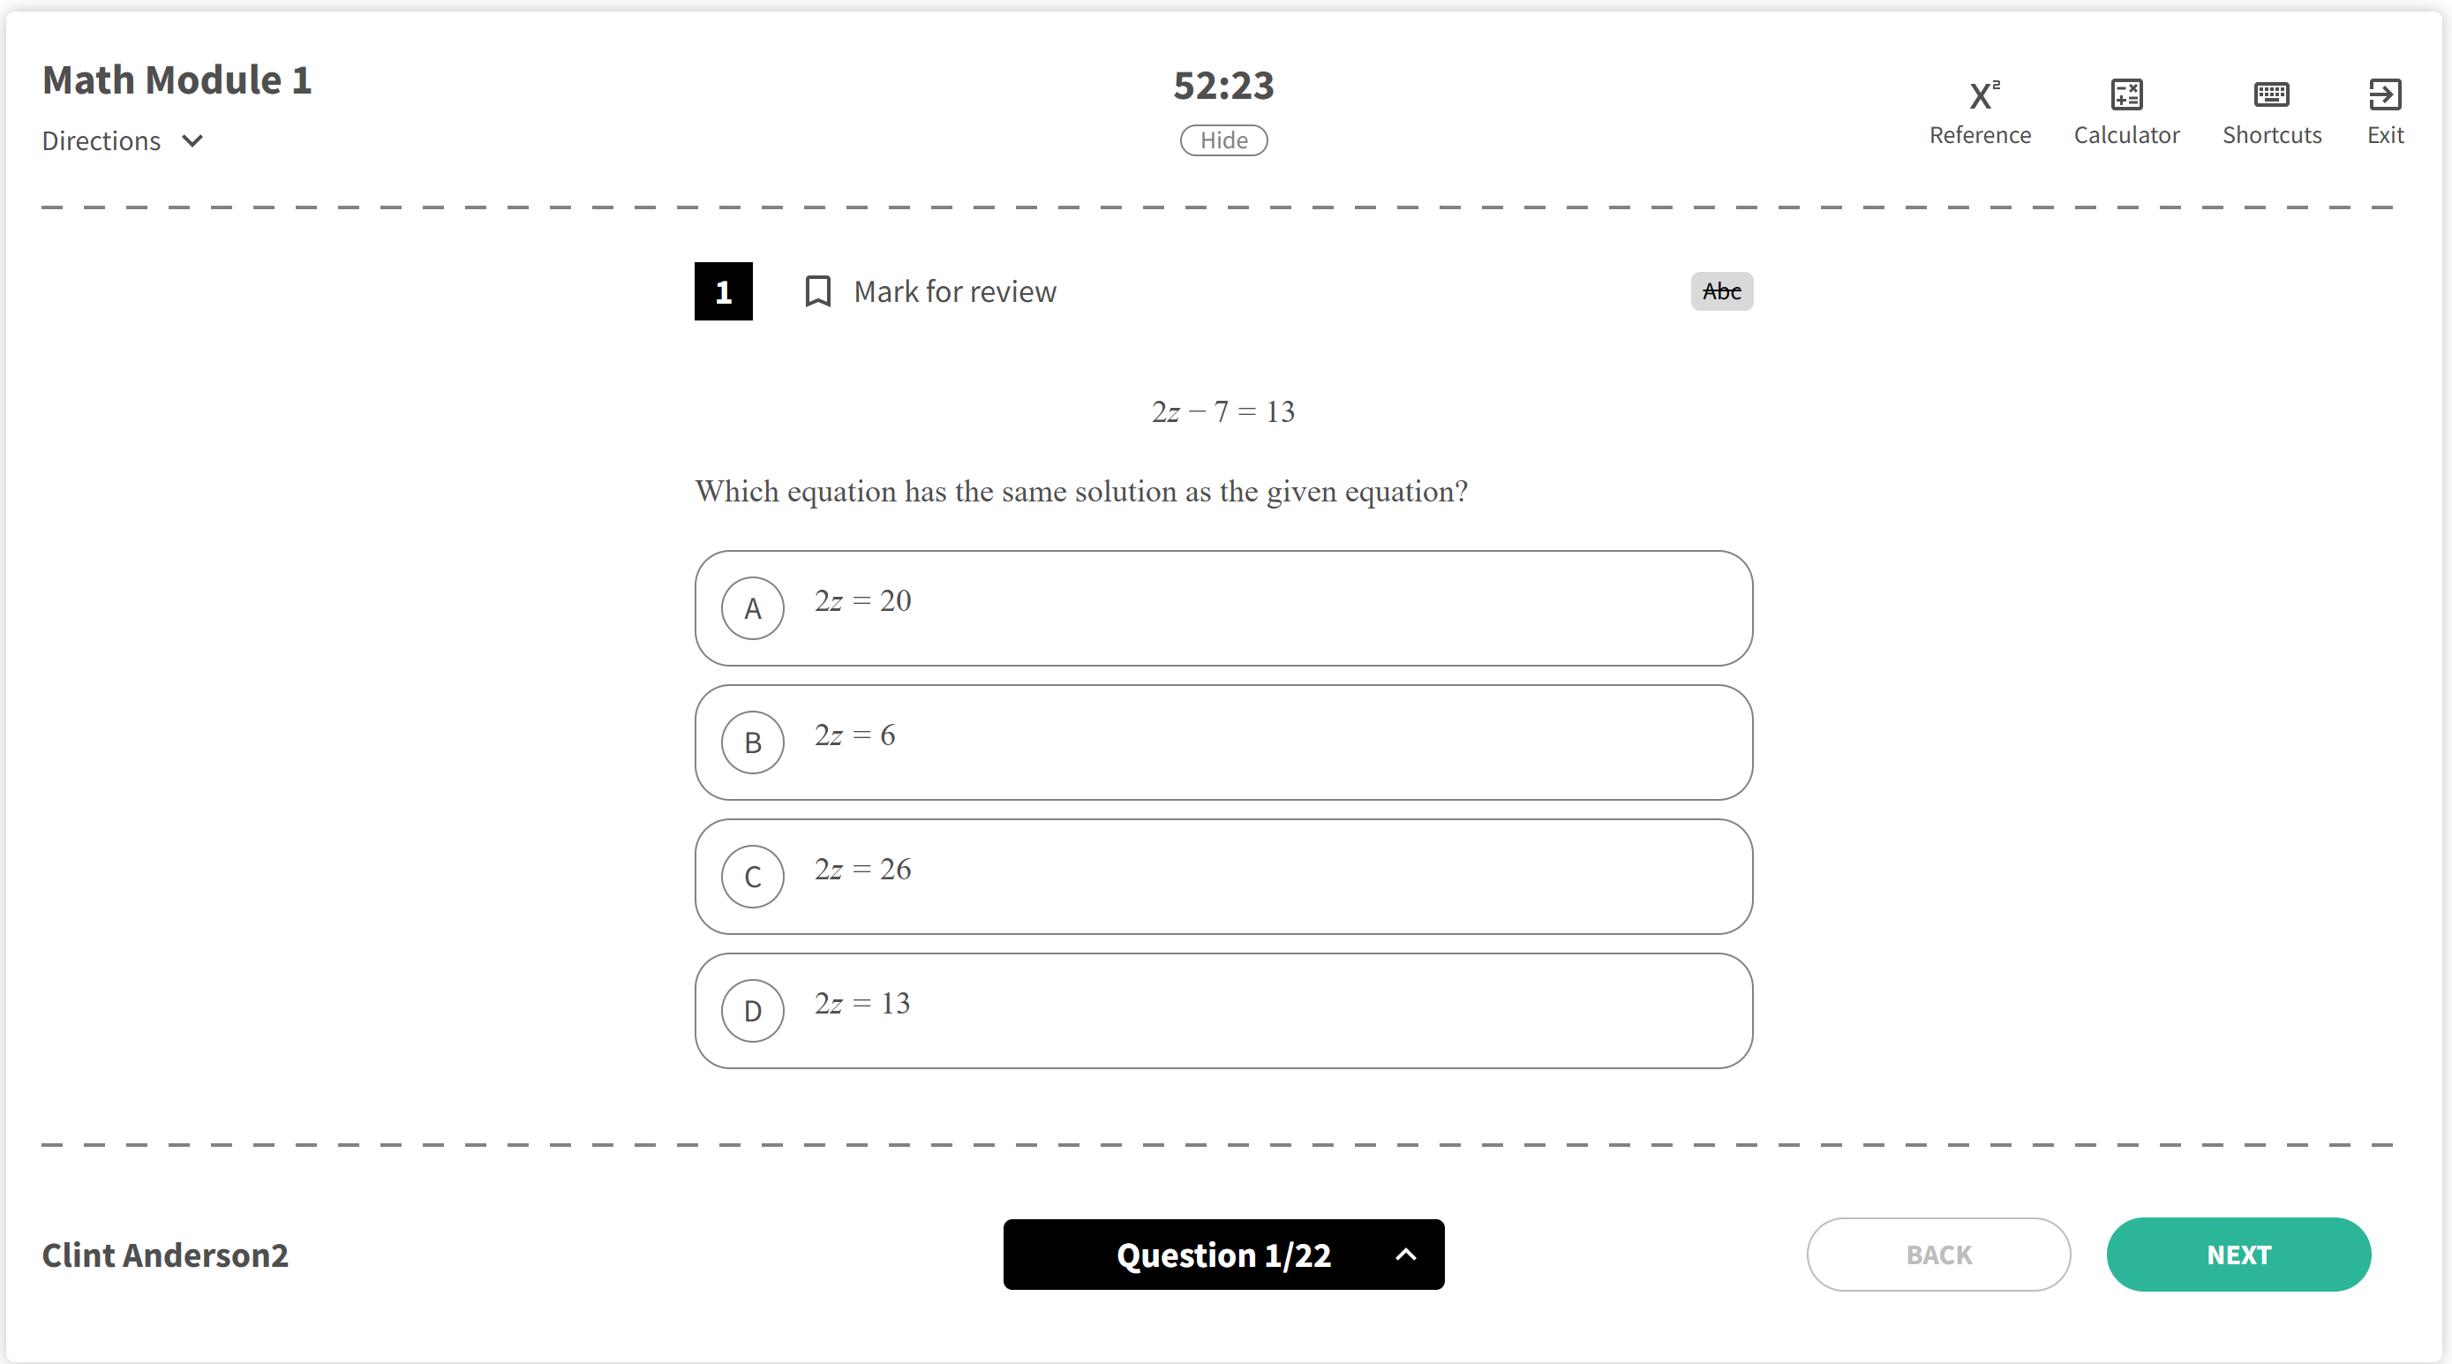Hide the countdown timer
This screenshot has width=2452, height=1364.
click(x=1223, y=139)
